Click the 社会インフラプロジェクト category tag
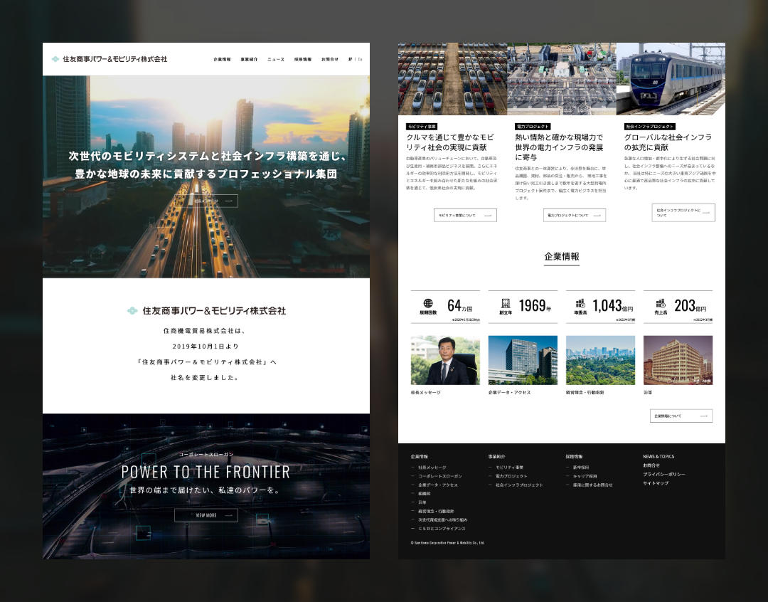The width and height of the screenshot is (768, 602). click(650, 127)
